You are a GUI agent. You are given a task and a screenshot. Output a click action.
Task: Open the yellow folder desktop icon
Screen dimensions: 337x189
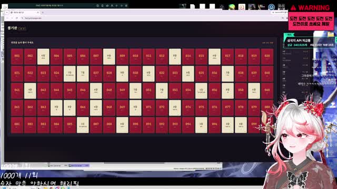click(x=331, y=35)
